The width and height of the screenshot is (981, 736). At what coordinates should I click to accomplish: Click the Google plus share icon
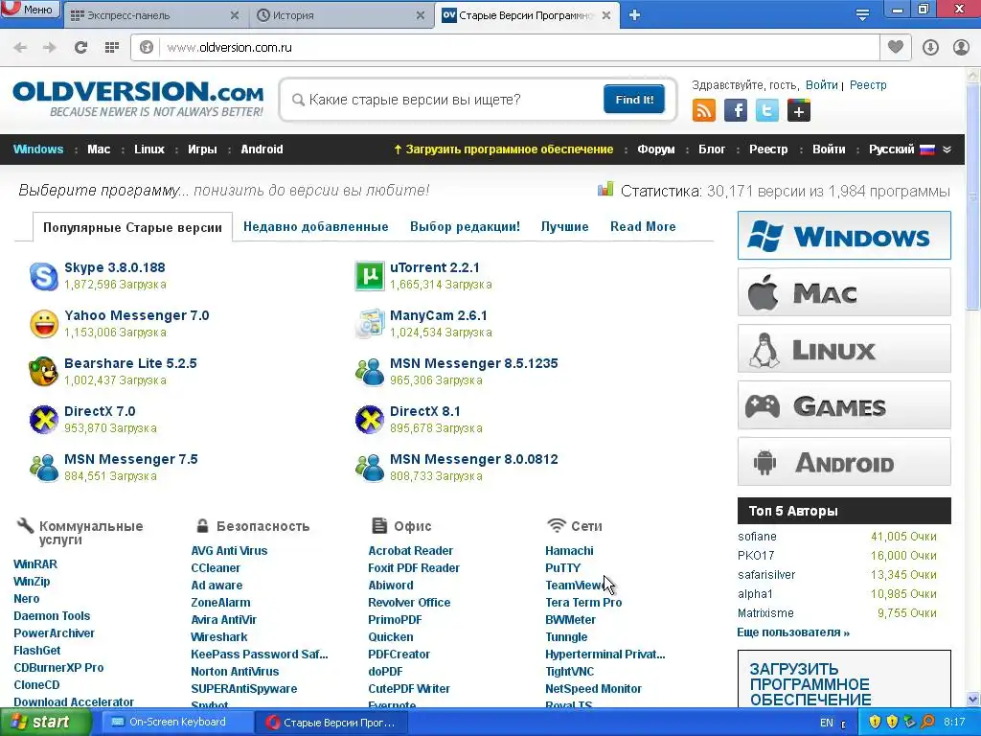[798, 111]
